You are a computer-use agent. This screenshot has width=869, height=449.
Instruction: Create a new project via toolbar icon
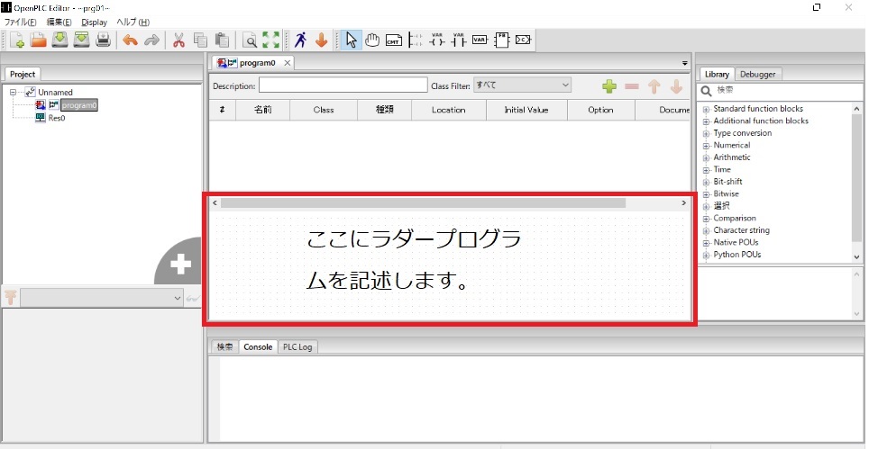[x=17, y=40]
